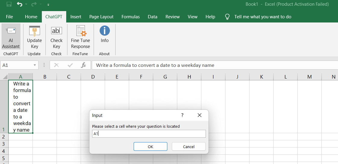Click the Enter checkmark in formula bar
This screenshot has height=164, width=338.
coord(70,65)
